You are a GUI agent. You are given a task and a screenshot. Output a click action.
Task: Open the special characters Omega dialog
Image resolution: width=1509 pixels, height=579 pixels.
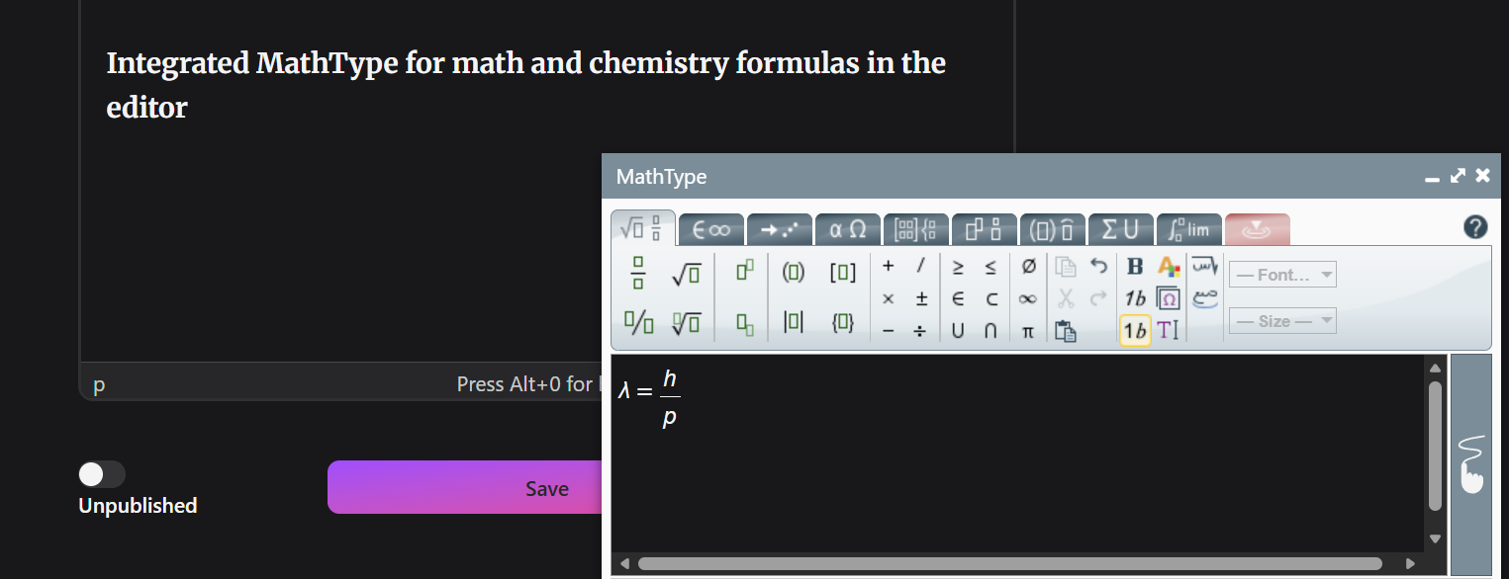(1169, 298)
